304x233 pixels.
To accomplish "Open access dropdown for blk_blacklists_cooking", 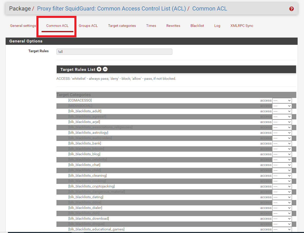I will [x=282, y=181].
